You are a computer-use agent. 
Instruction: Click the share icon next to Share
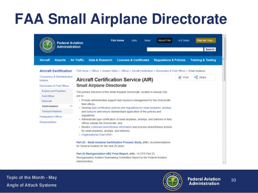(x=196, y=77)
